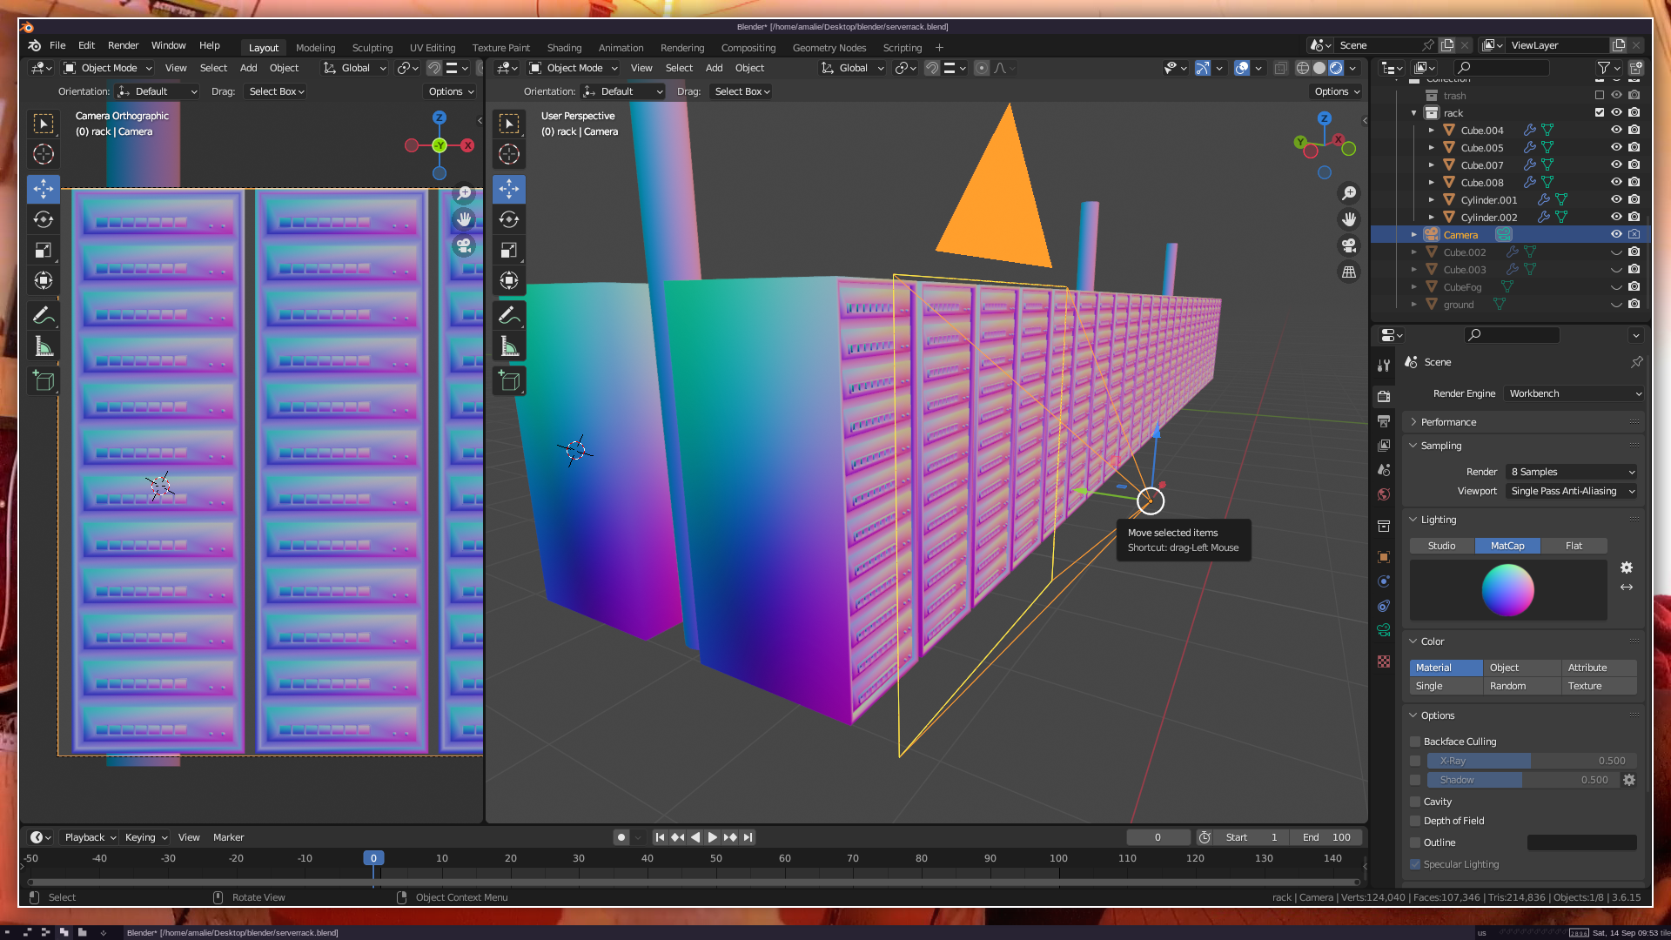
Task: Select the Measure tool in left viewport
Action: tap(44, 347)
